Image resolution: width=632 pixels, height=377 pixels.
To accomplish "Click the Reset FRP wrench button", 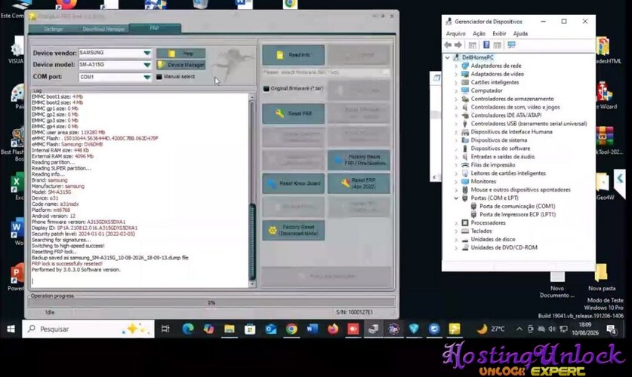I will 294,113.
